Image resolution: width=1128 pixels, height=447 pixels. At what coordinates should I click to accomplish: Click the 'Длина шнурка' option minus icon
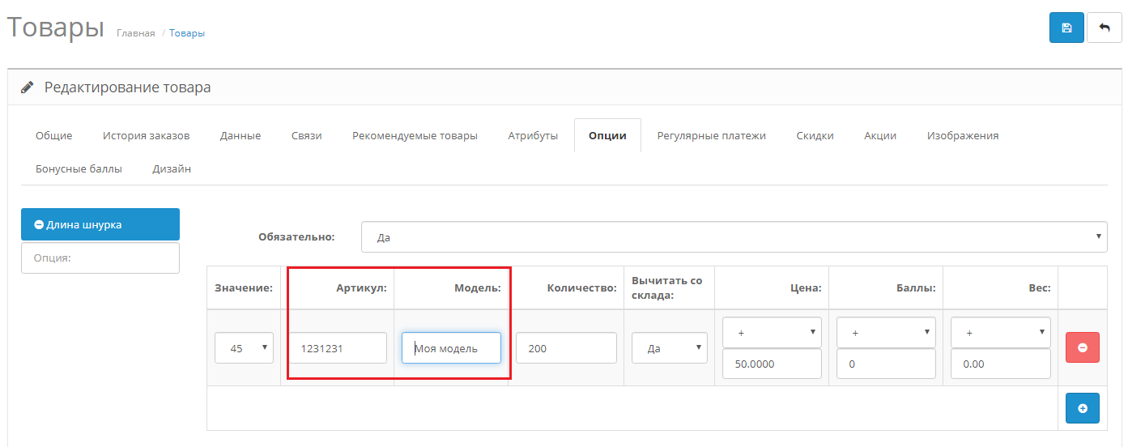coord(39,225)
